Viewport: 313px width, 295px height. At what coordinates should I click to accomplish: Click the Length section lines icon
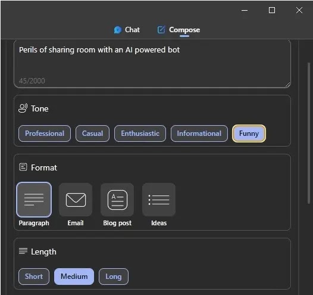point(23,251)
